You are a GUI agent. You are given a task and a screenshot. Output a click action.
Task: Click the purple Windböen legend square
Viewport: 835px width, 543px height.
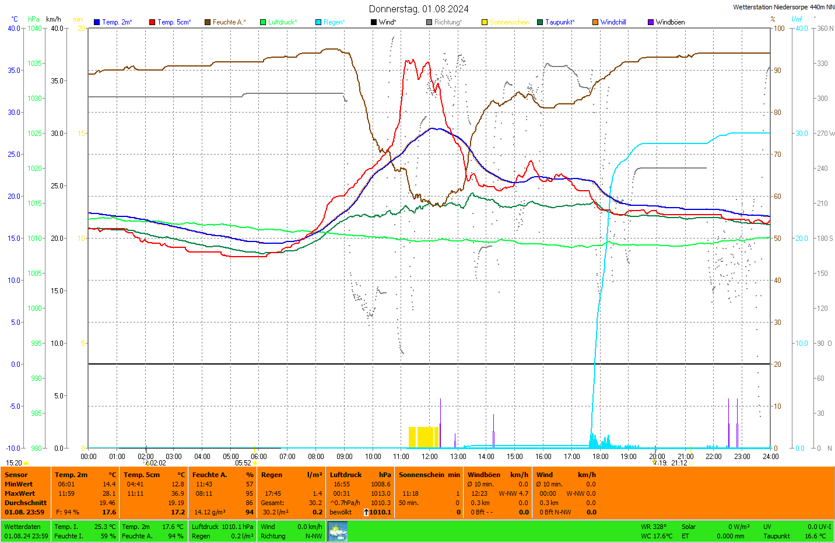[x=651, y=22]
